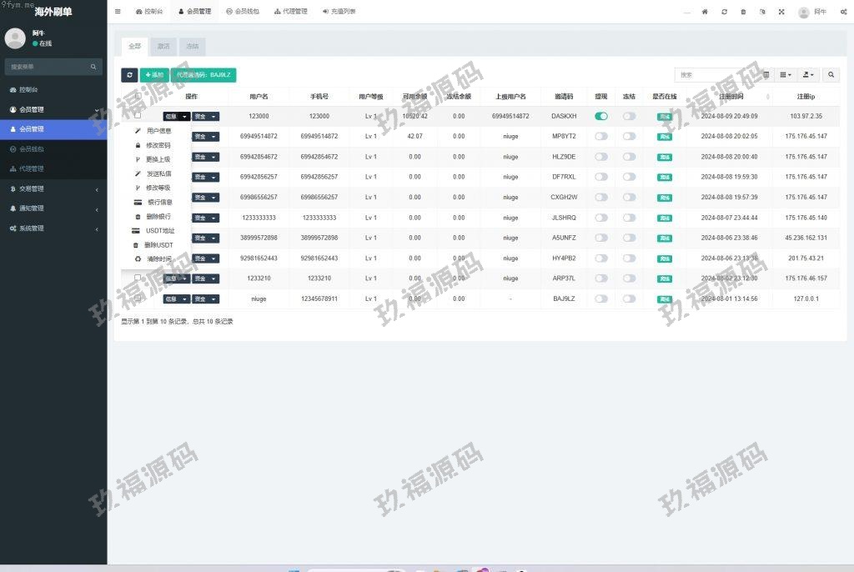The width and height of the screenshot is (854, 572).
Task: Click the trash icon in top bar
Action: pyautogui.click(x=743, y=12)
